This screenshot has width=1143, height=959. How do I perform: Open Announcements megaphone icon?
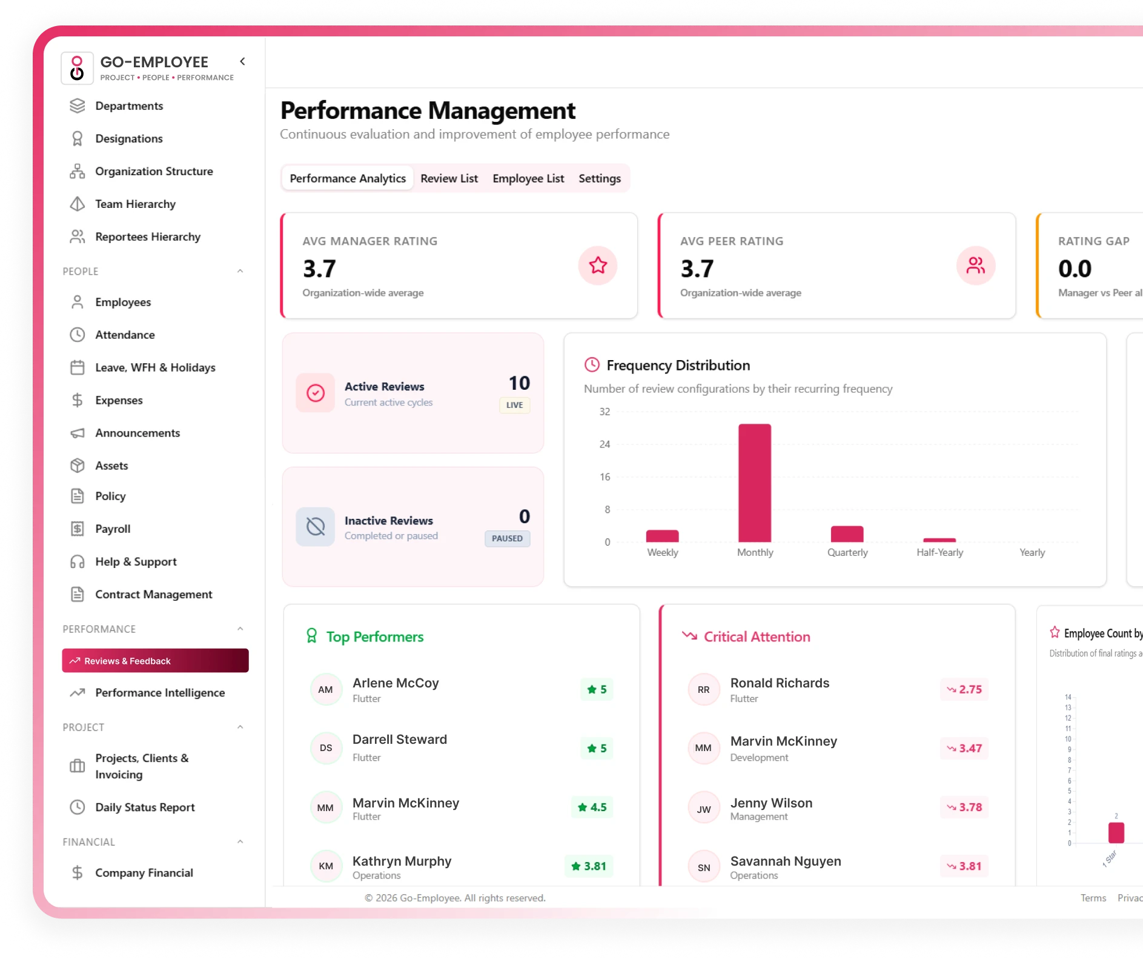(x=77, y=433)
